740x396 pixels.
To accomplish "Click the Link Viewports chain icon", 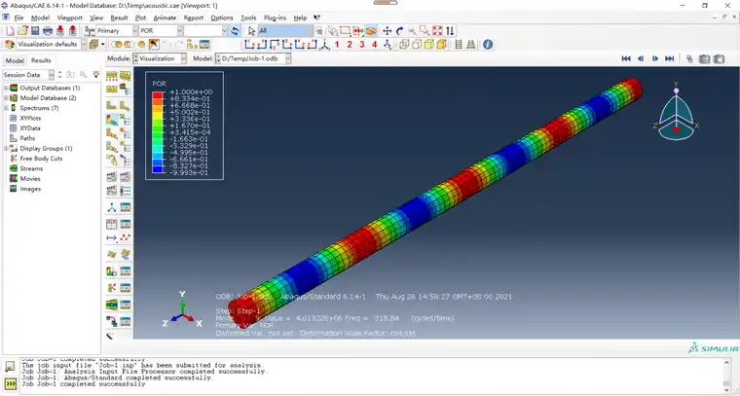I will (689, 59).
